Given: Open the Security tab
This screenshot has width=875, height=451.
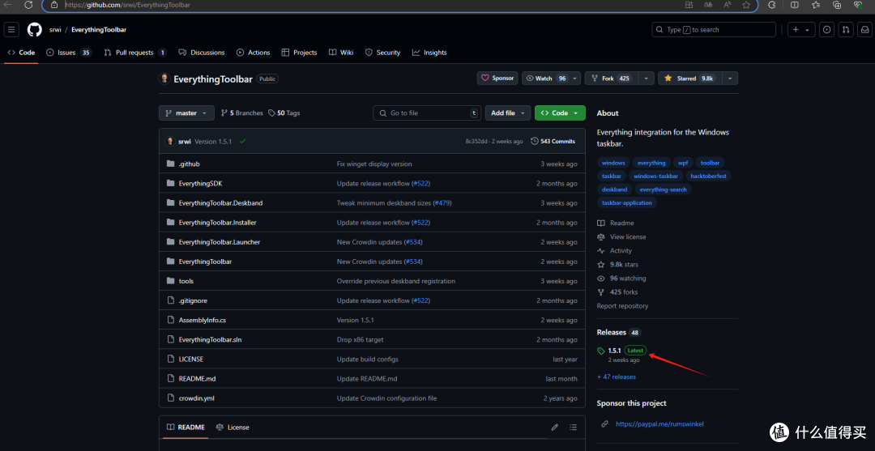Looking at the screenshot, I should click(382, 53).
